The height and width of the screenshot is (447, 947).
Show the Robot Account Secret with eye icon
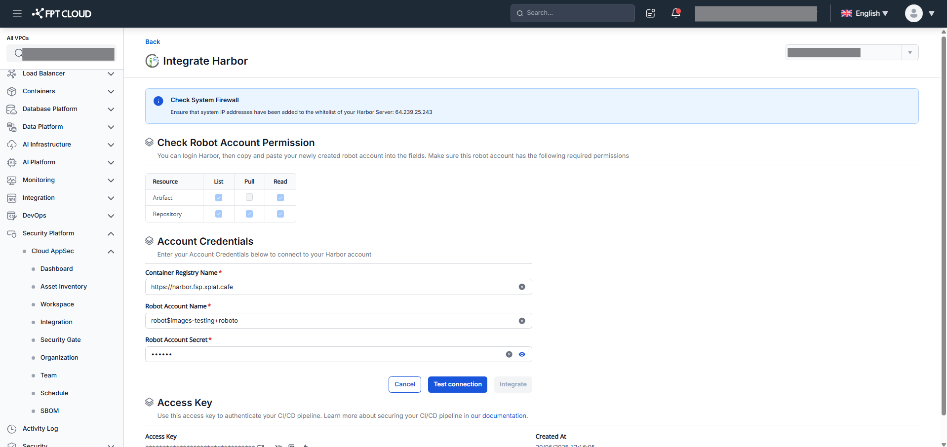tap(522, 354)
